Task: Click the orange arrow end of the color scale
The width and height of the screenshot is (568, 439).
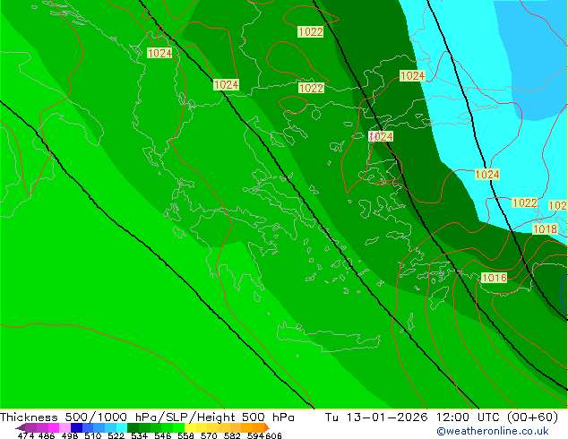Action: tap(267, 427)
